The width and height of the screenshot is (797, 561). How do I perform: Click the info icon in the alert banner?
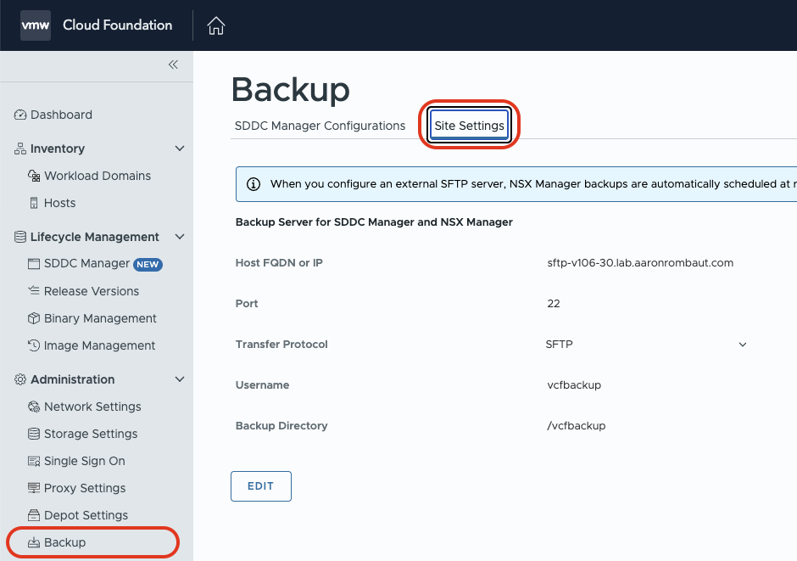pos(253,183)
